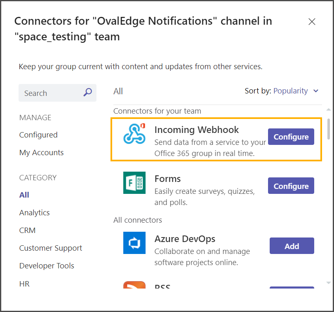Filter connectors by Analytics category
The height and width of the screenshot is (312, 334).
pyautogui.click(x=34, y=213)
